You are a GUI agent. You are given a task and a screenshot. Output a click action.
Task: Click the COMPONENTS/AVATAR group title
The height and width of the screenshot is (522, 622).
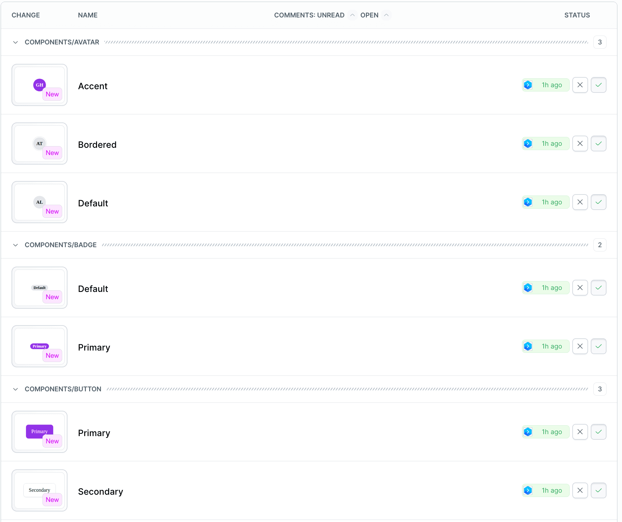(62, 42)
